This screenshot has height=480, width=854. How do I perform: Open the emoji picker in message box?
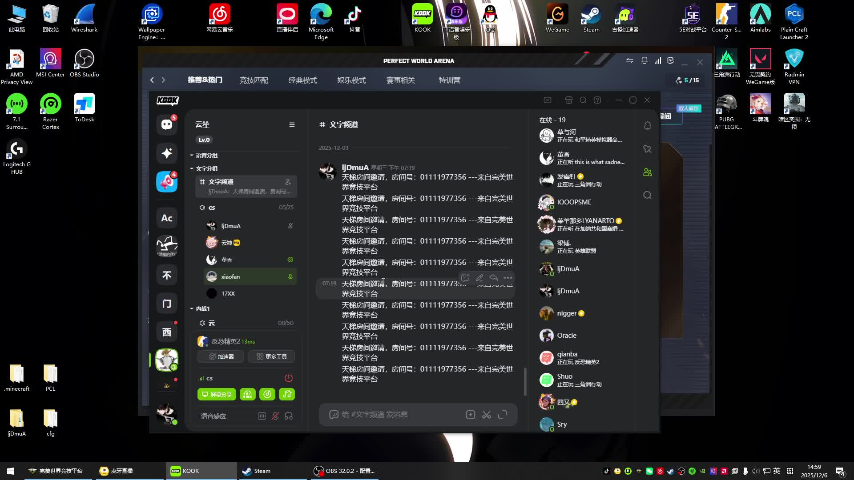click(334, 415)
